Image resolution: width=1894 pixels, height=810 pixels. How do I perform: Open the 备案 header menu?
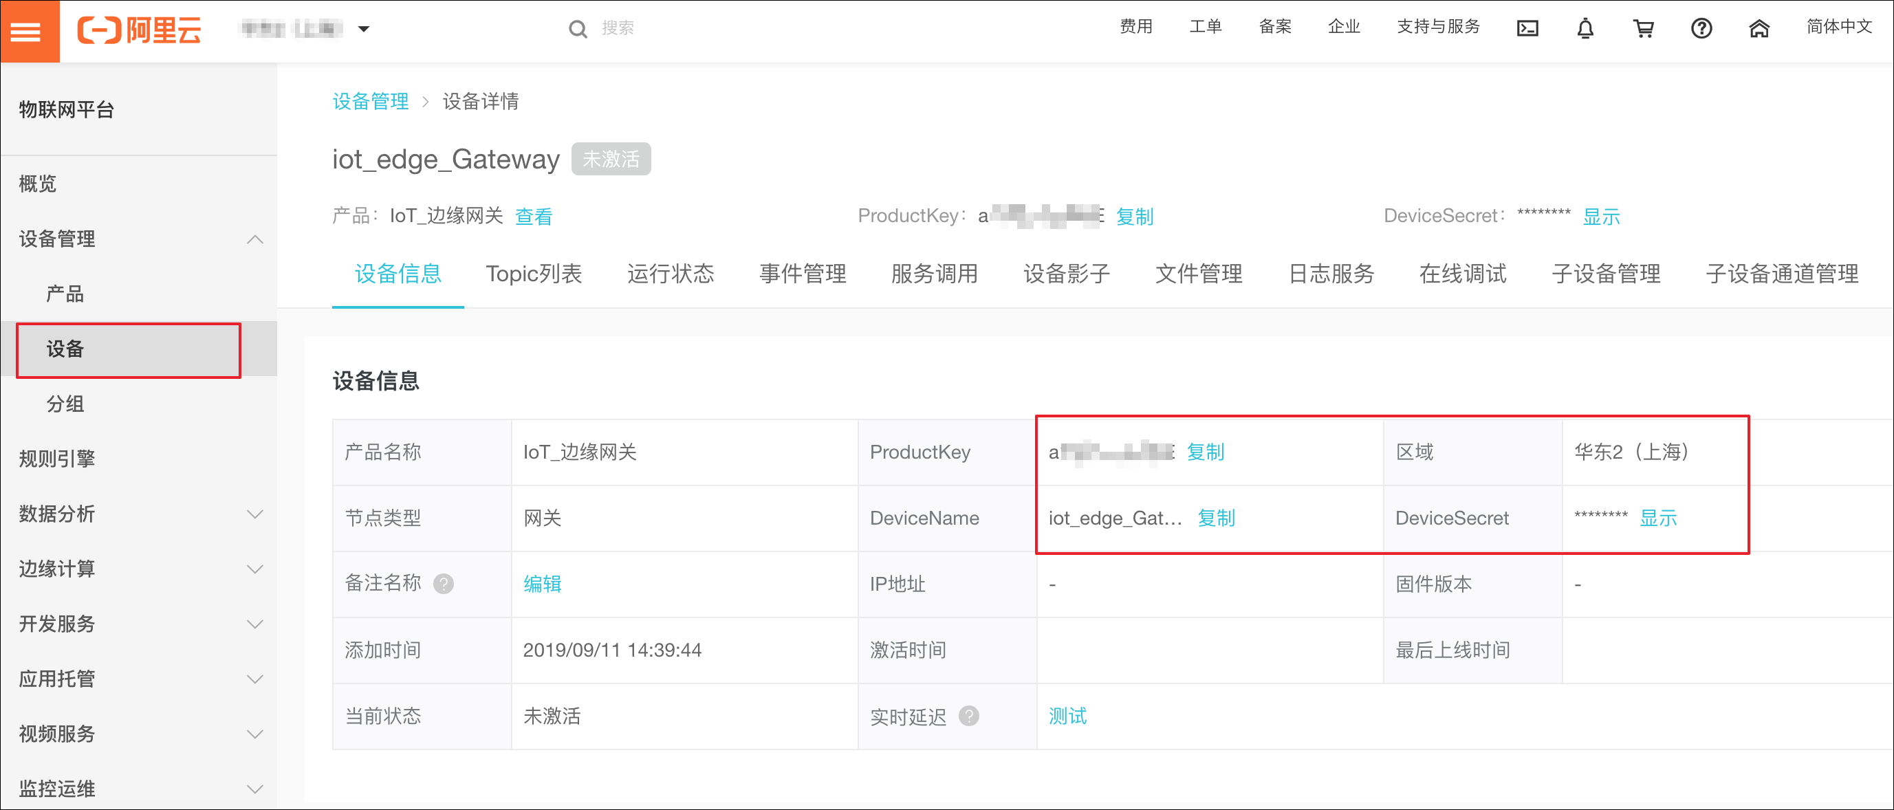[x=1275, y=26]
